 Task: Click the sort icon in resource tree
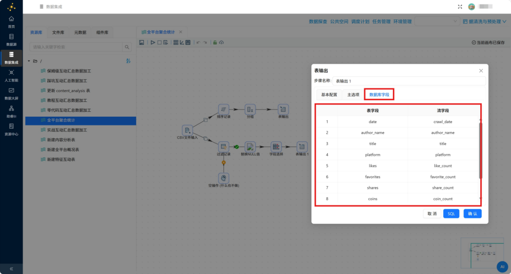(128, 61)
